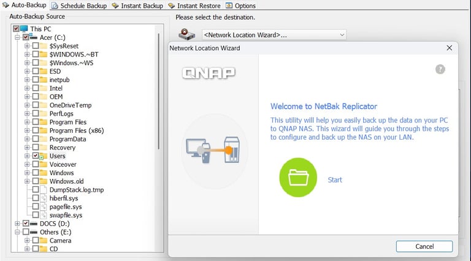Switch to the Schedule Backup tab
The height and width of the screenshot is (261, 471).
coord(79,6)
